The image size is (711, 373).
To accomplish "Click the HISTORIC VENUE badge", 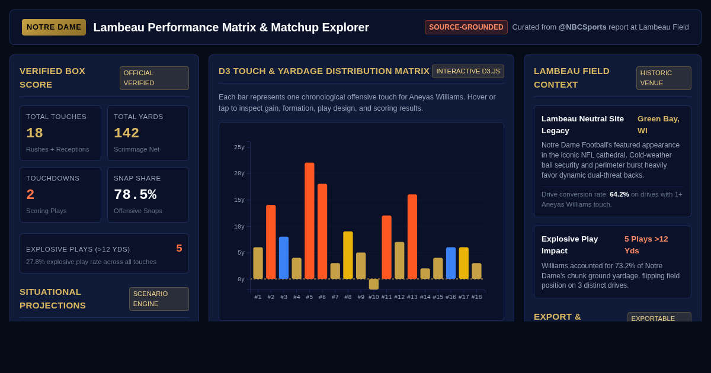I will pyautogui.click(x=664, y=78).
